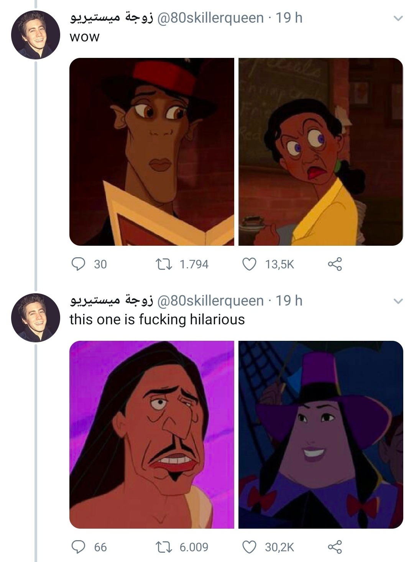Like the "this one is hilarious" tweet

(250, 547)
